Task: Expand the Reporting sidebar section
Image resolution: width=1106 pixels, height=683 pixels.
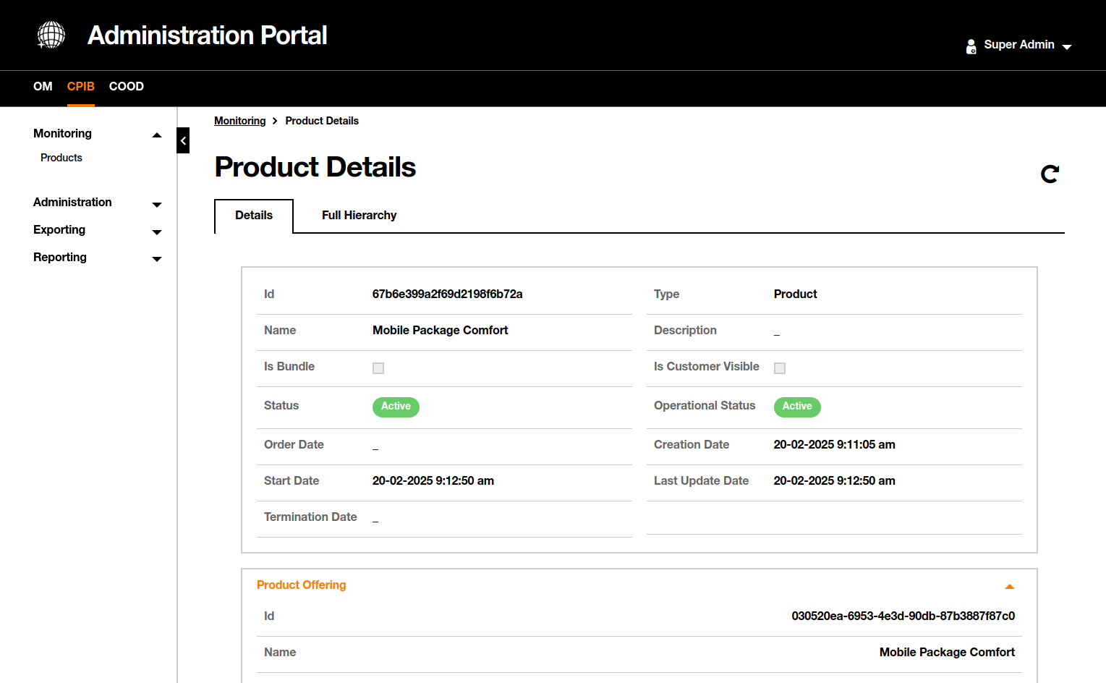Action: click(x=157, y=259)
